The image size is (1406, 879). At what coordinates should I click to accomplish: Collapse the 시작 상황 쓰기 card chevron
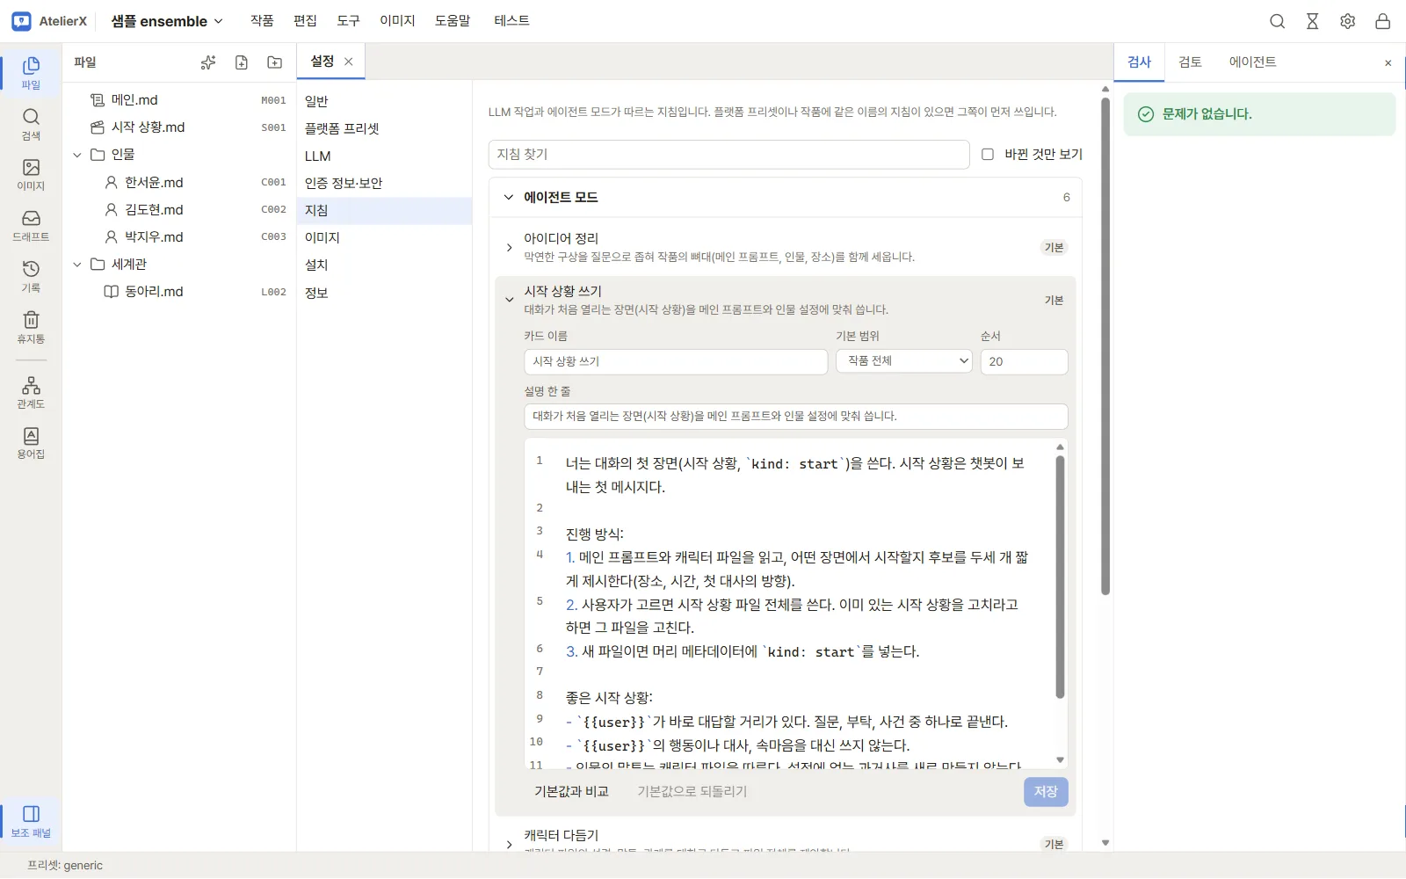point(510,300)
